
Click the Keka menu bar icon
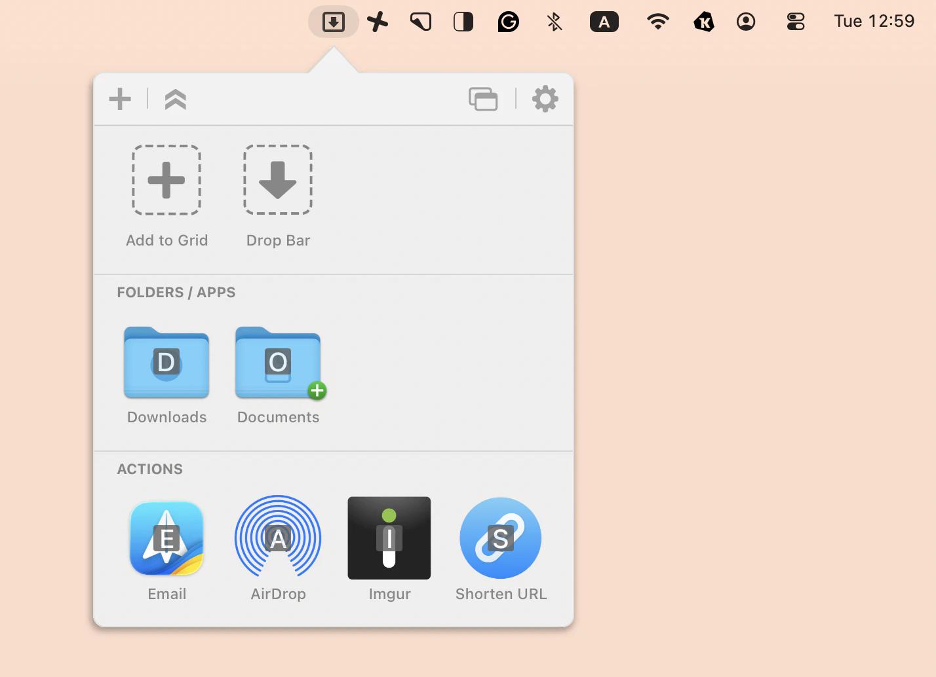pos(703,22)
